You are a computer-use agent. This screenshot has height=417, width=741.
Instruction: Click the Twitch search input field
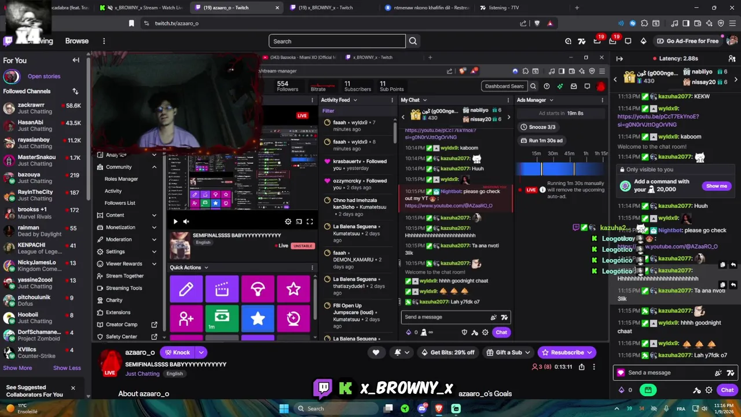click(337, 41)
